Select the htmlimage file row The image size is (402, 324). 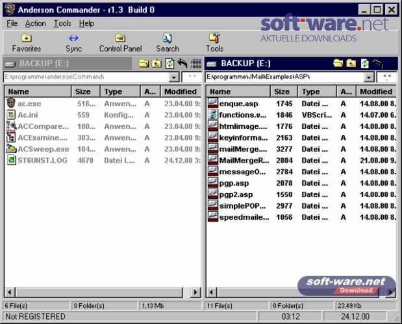click(x=301, y=126)
